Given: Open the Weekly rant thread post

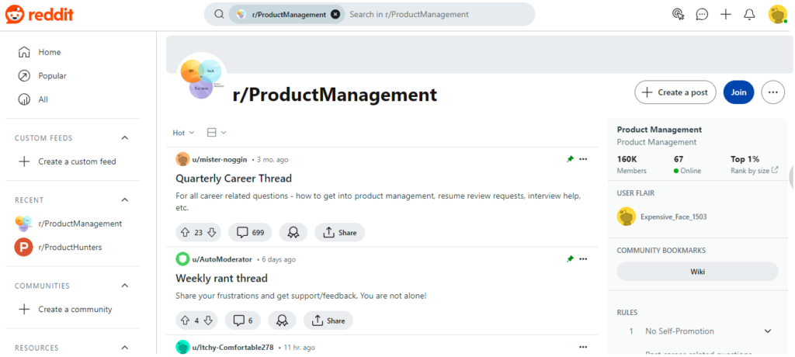Looking at the screenshot, I should tap(221, 279).
